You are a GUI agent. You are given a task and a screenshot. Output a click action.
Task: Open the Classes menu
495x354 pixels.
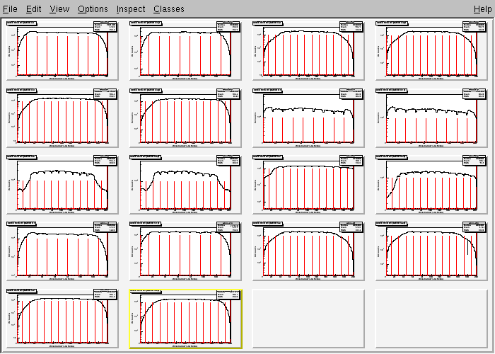(169, 9)
